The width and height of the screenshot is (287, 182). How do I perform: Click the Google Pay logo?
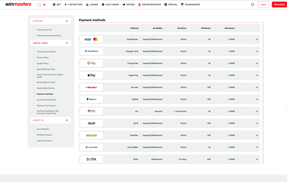point(92,63)
